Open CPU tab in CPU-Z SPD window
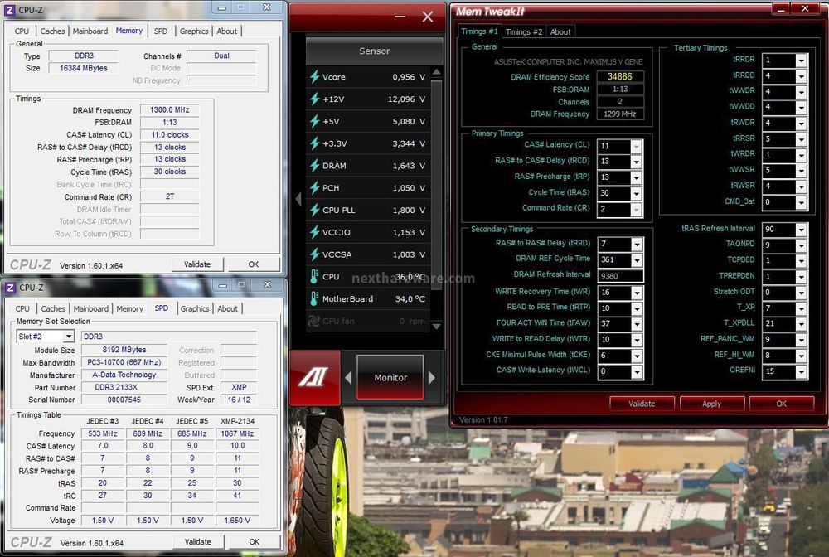The width and height of the screenshot is (829, 557). [22, 308]
